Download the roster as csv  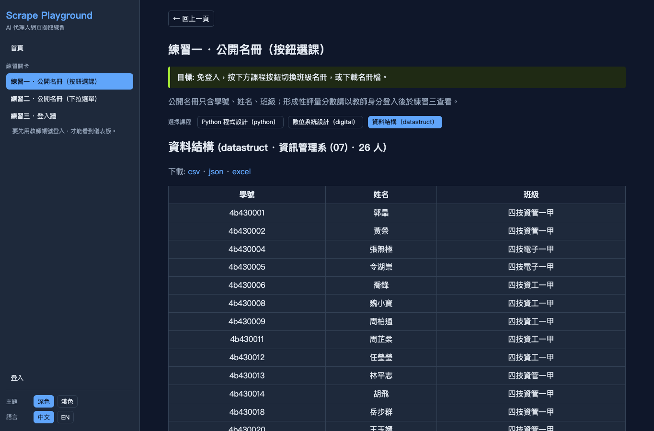click(x=194, y=171)
